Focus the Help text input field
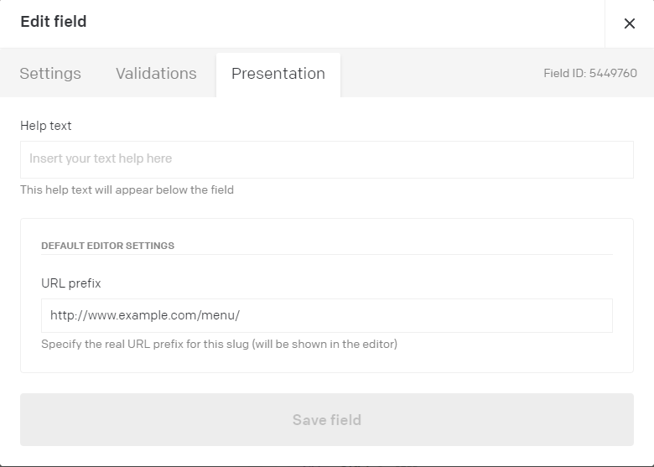Screen dimensions: 654x467 (327, 159)
